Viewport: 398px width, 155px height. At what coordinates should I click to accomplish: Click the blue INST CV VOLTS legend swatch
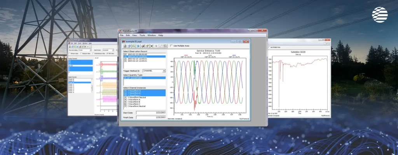234,55
